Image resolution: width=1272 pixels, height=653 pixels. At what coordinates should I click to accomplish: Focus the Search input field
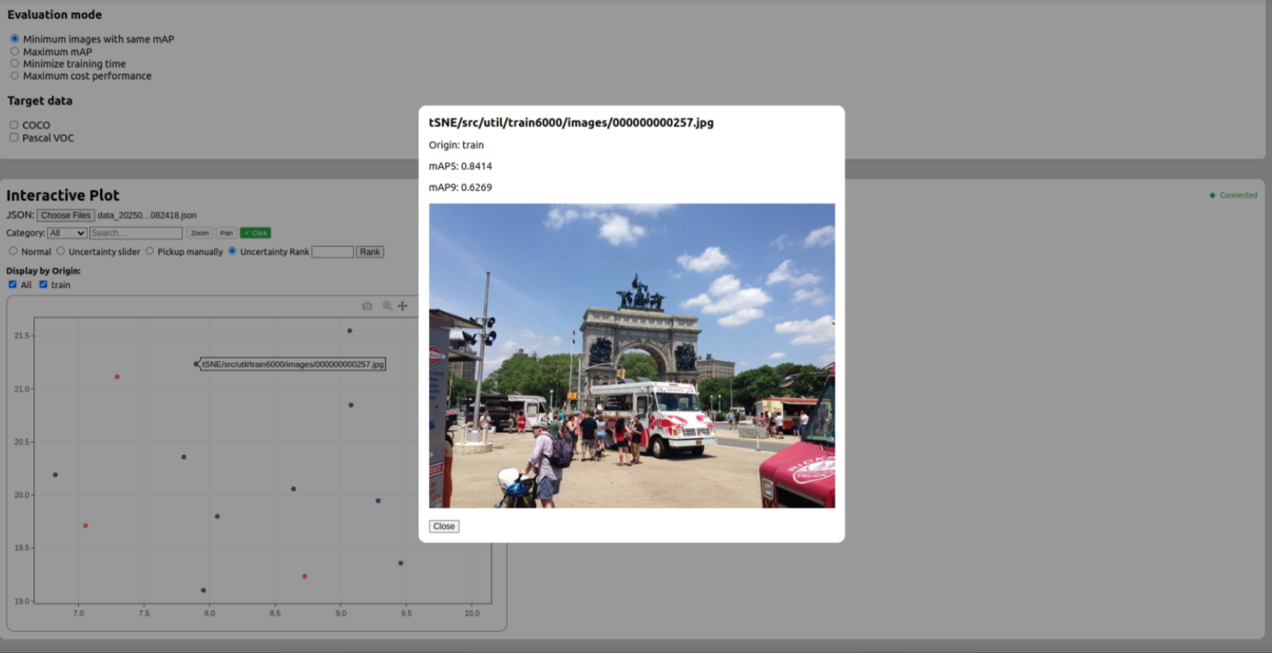coord(135,233)
